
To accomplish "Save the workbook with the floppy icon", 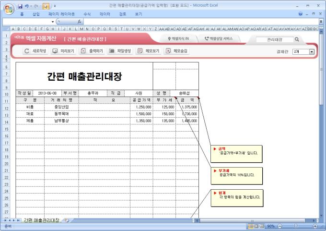I will 20,6.
